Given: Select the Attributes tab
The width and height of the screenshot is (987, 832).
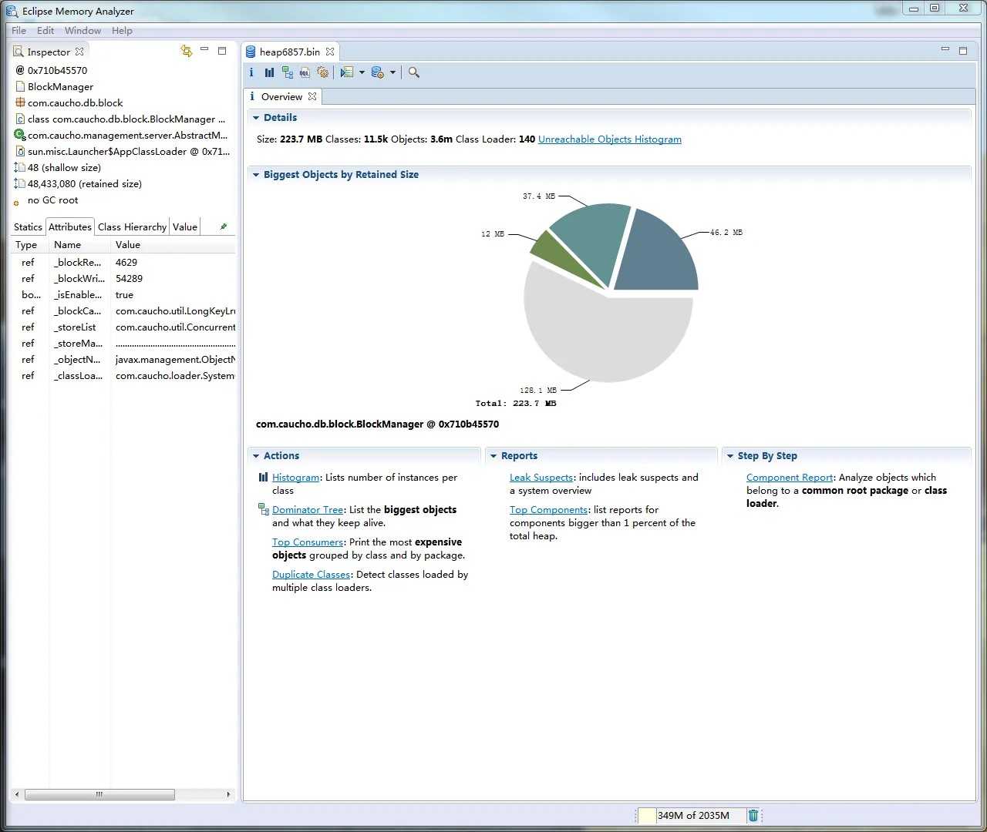Looking at the screenshot, I should pyautogui.click(x=70, y=226).
